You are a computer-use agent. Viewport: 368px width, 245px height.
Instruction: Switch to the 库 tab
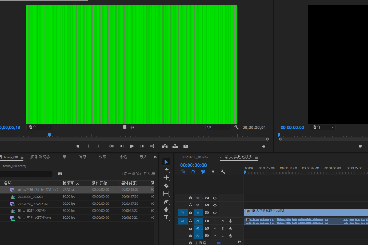click(64, 157)
